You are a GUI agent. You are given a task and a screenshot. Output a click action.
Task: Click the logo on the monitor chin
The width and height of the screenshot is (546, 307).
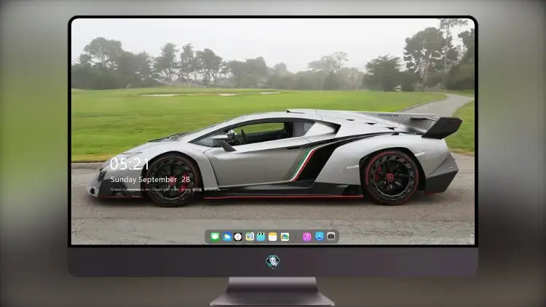[x=273, y=262]
